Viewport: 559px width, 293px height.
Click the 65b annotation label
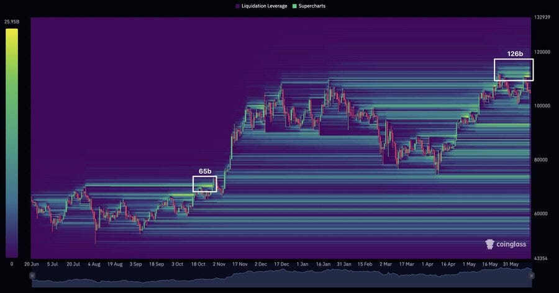coord(205,171)
